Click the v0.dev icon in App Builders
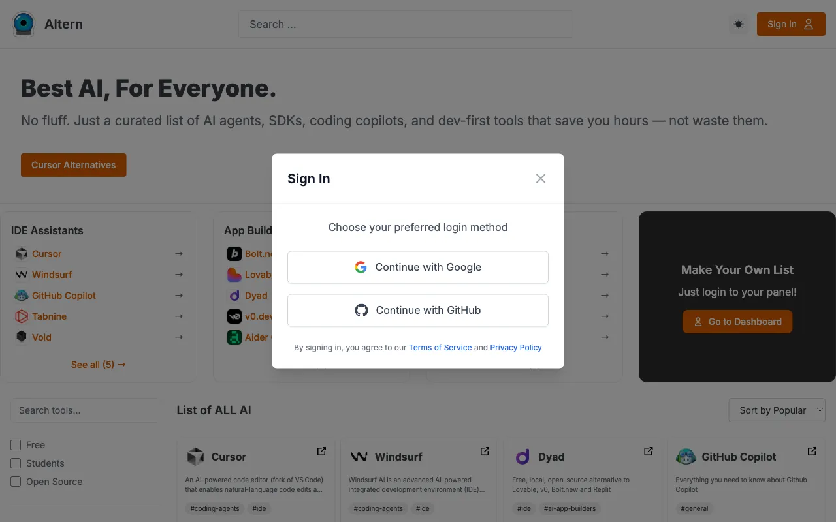This screenshot has height=522, width=836. tap(234, 316)
